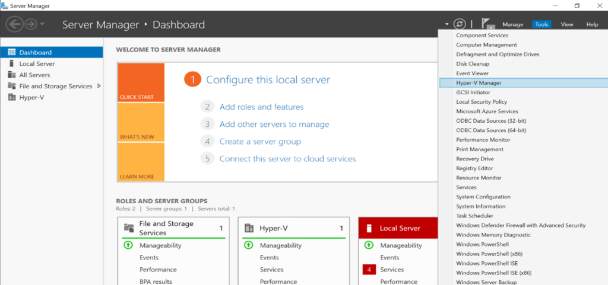Click Services in Hyper-V tile
The image size is (608, 285).
[271, 270]
